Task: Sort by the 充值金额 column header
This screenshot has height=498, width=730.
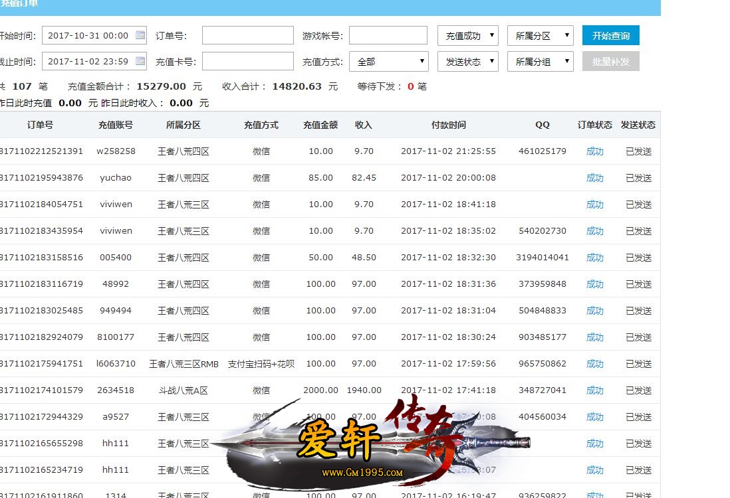Action: (320, 125)
